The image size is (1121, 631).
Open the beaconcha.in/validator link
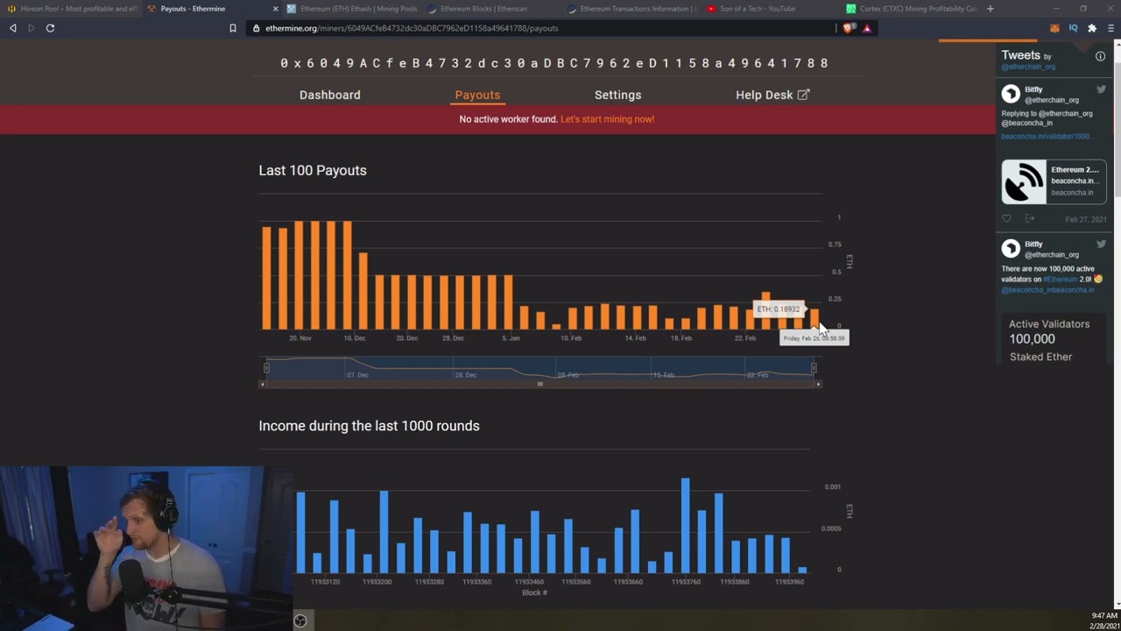tap(1047, 137)
